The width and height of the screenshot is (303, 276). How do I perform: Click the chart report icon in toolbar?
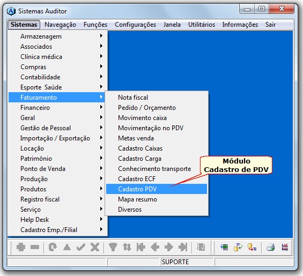(285, 247)
